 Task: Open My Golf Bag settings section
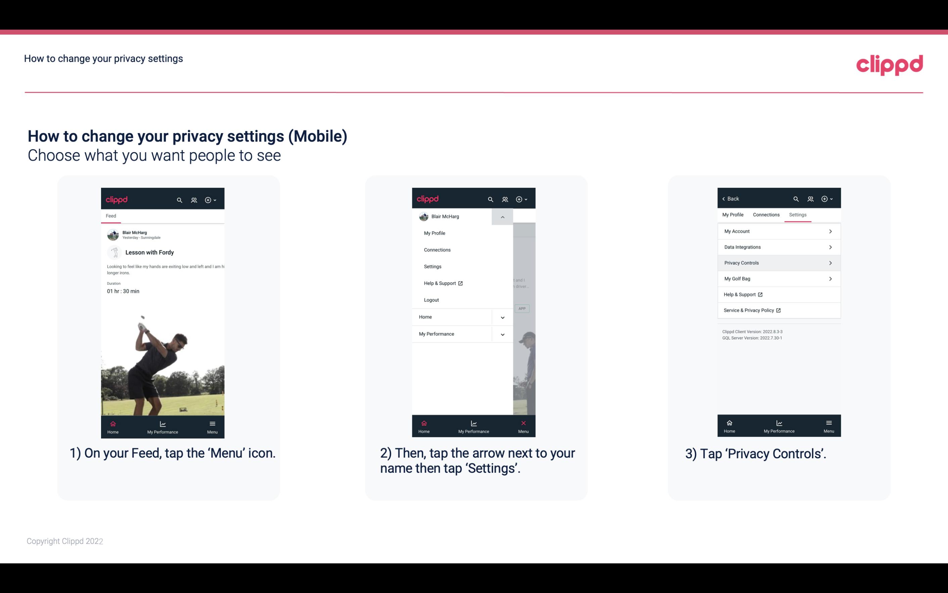(777, 279)
